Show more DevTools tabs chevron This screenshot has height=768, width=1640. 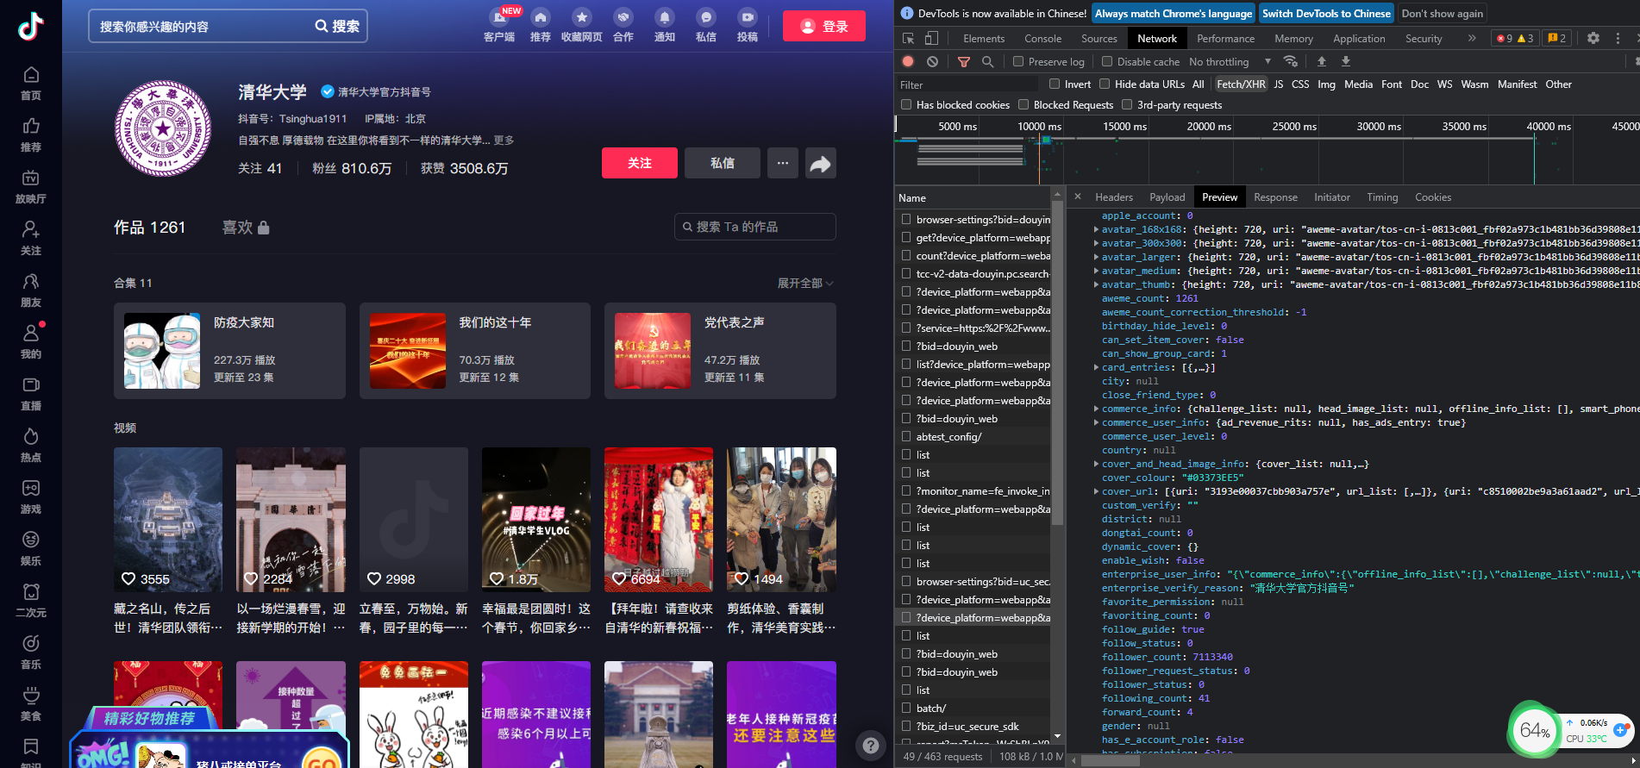1472,38
